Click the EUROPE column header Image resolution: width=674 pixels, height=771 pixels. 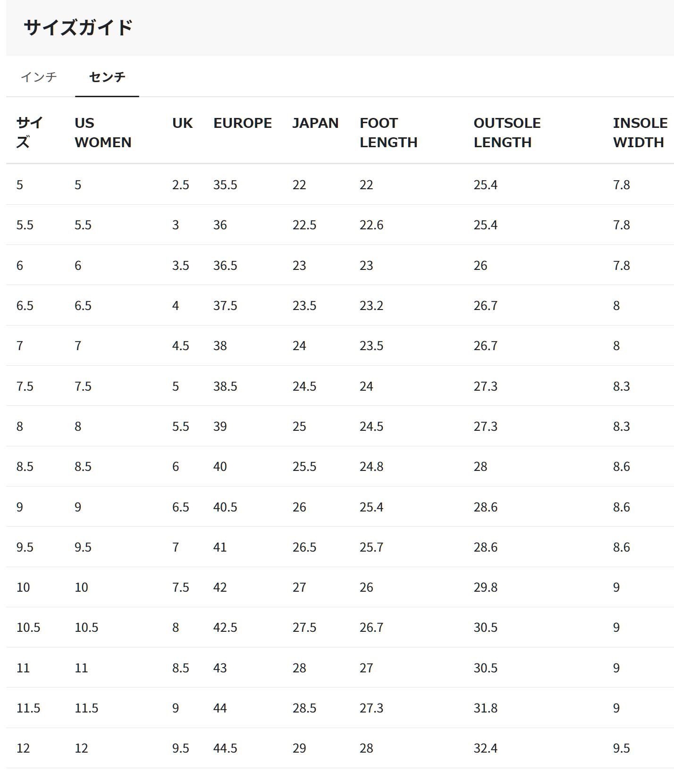243,123
